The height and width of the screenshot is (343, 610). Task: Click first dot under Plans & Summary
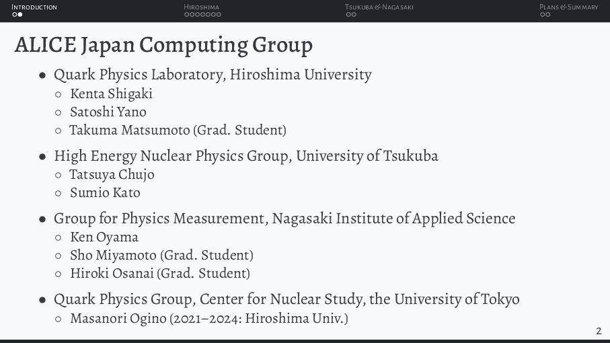pyautogui.click(x=542, y=14)
